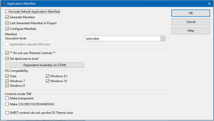Toggle Windows 8 compatibility checkbox
Image resolution: width=214 pixels, height=121 pixels.
click(7, 86)
